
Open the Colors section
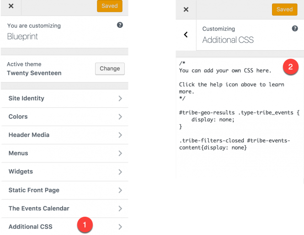[18, 116]
